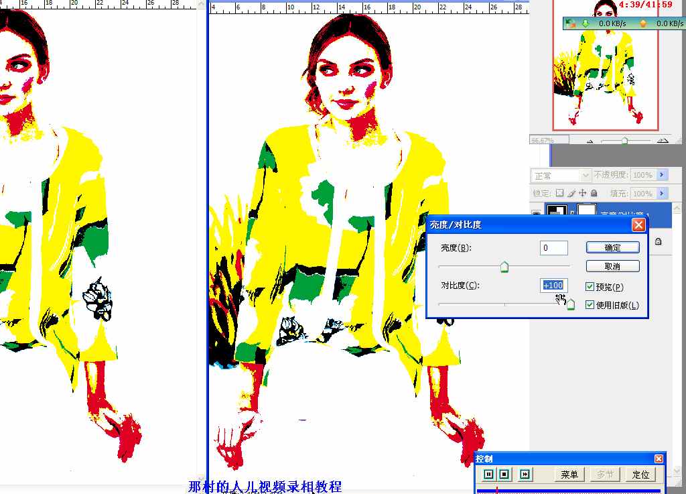Screen dimensions: 686x494
Task: Toggle the 预览(P) preview checkbox
Action: point(590,287)
